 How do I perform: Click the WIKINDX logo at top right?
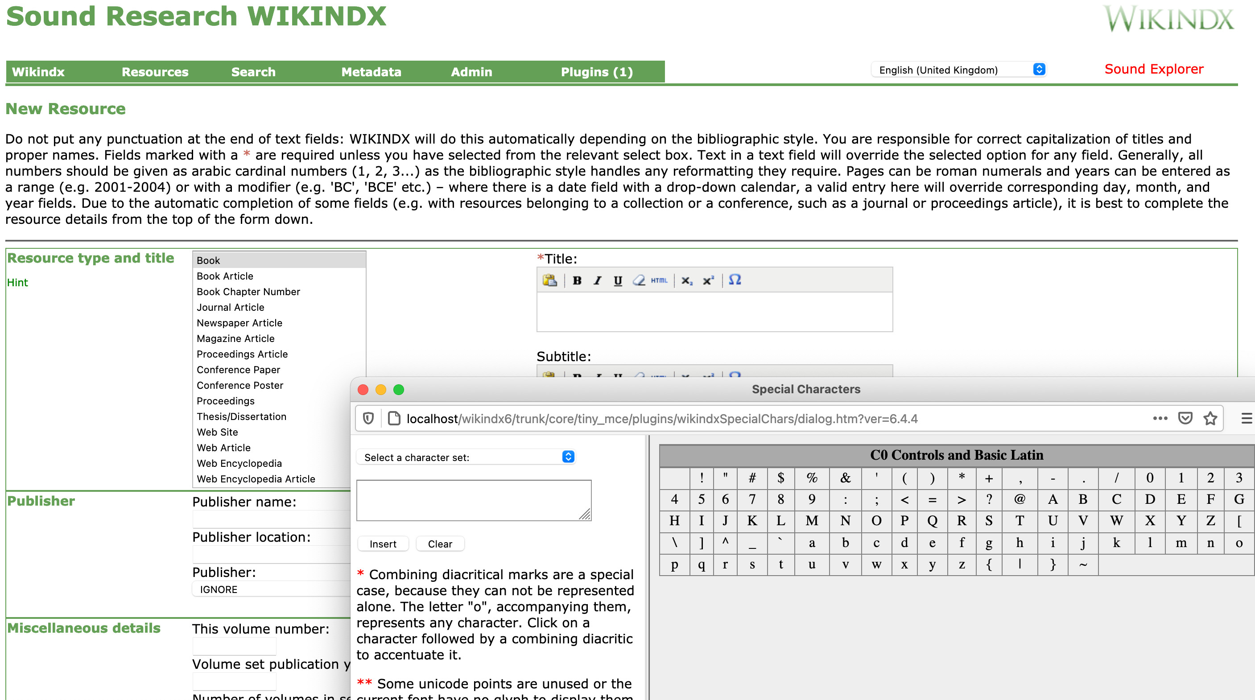point(1168,19)
